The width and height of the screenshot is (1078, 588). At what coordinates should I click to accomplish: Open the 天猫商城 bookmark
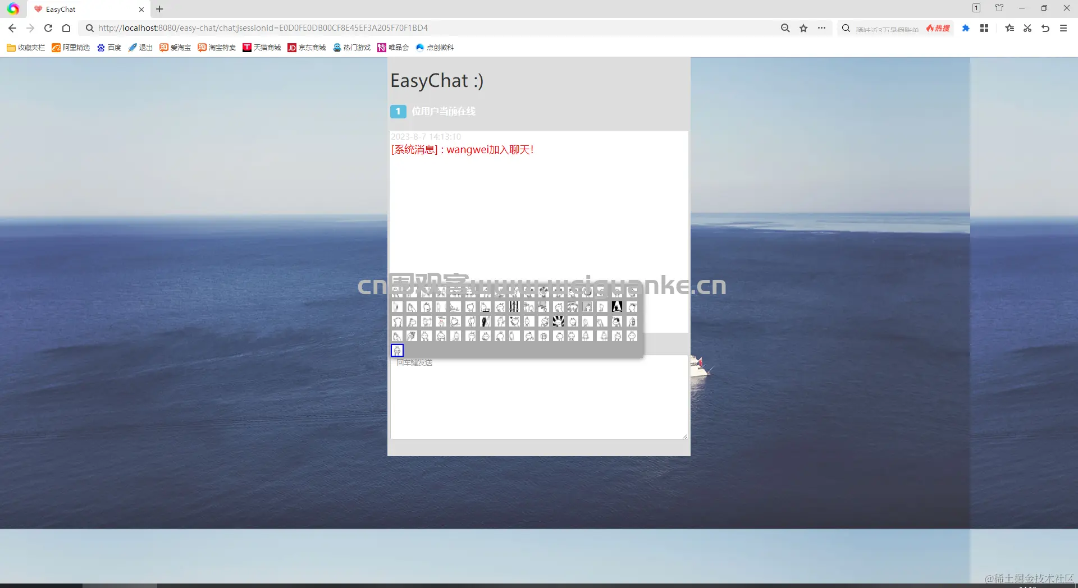262,48
